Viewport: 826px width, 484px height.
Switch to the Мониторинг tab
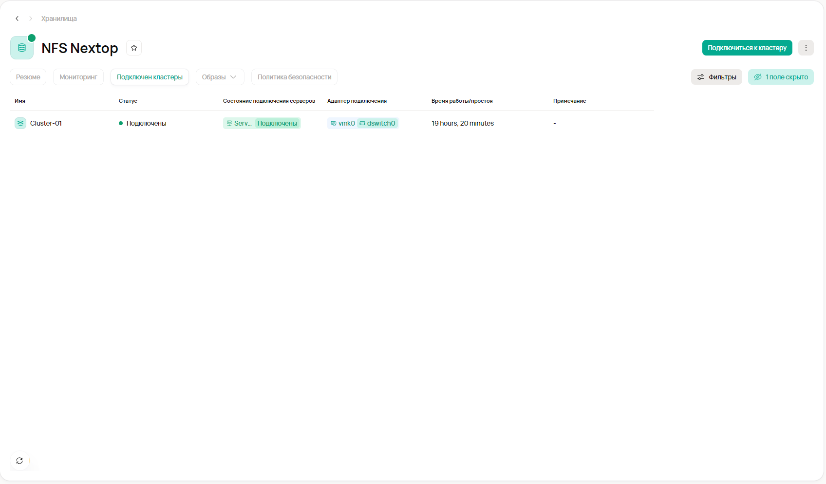coord(78,77)
